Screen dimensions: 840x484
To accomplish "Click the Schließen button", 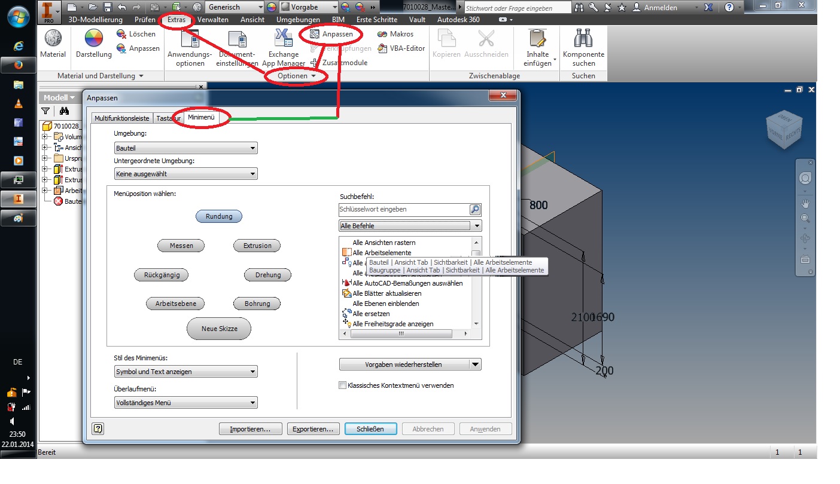I will (x=370, y=428).
